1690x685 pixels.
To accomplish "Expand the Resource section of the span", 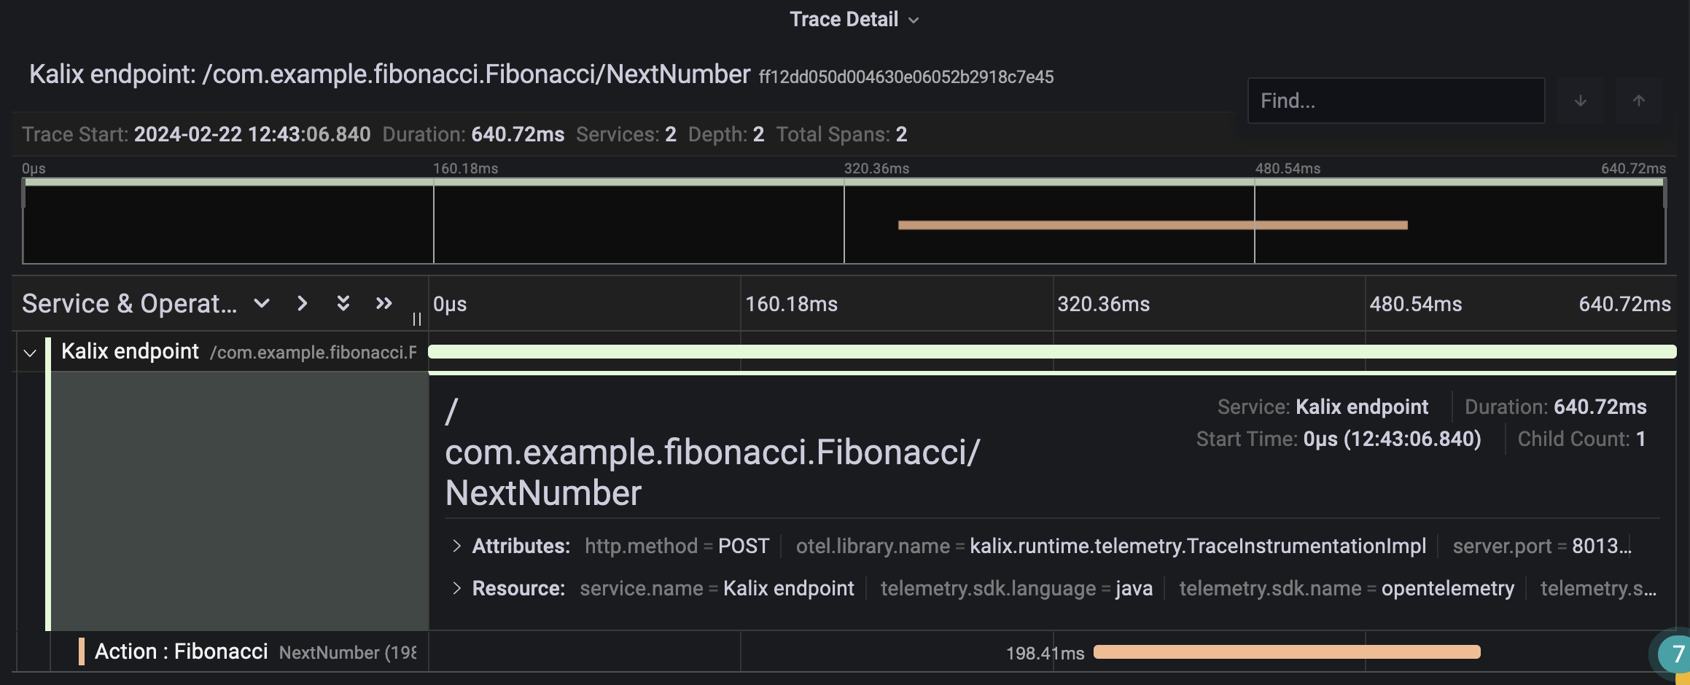I will [x=457, y=588].
